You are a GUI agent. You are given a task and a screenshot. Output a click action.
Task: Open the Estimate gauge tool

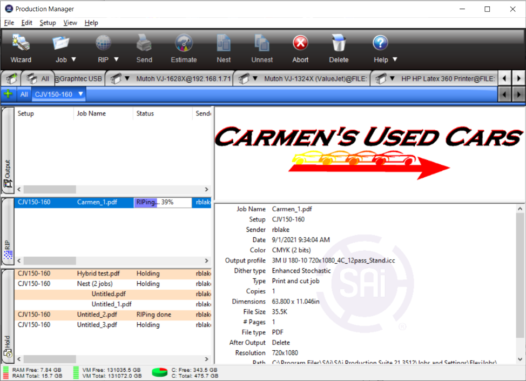[x=184, y=49]
